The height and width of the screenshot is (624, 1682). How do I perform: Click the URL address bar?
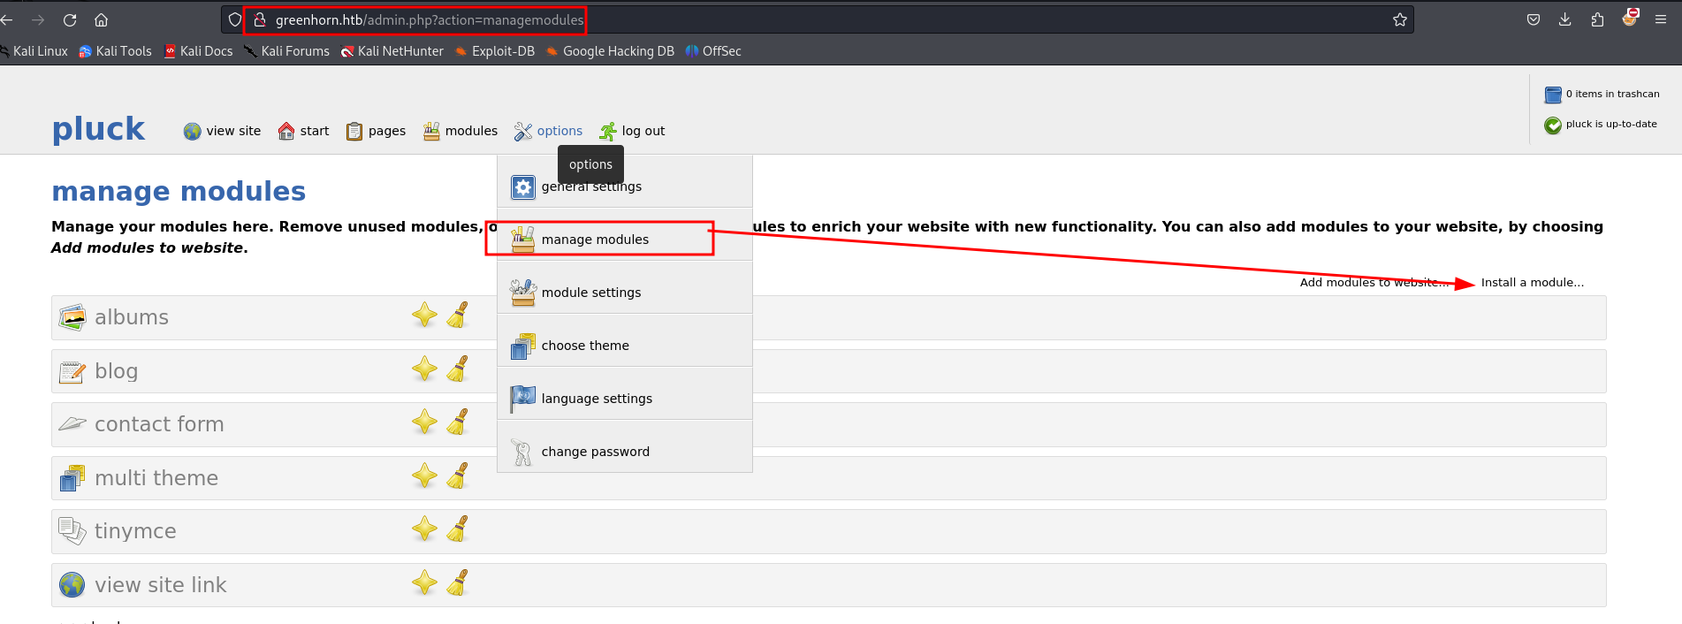pyautogui.click(x=795, y=19)
